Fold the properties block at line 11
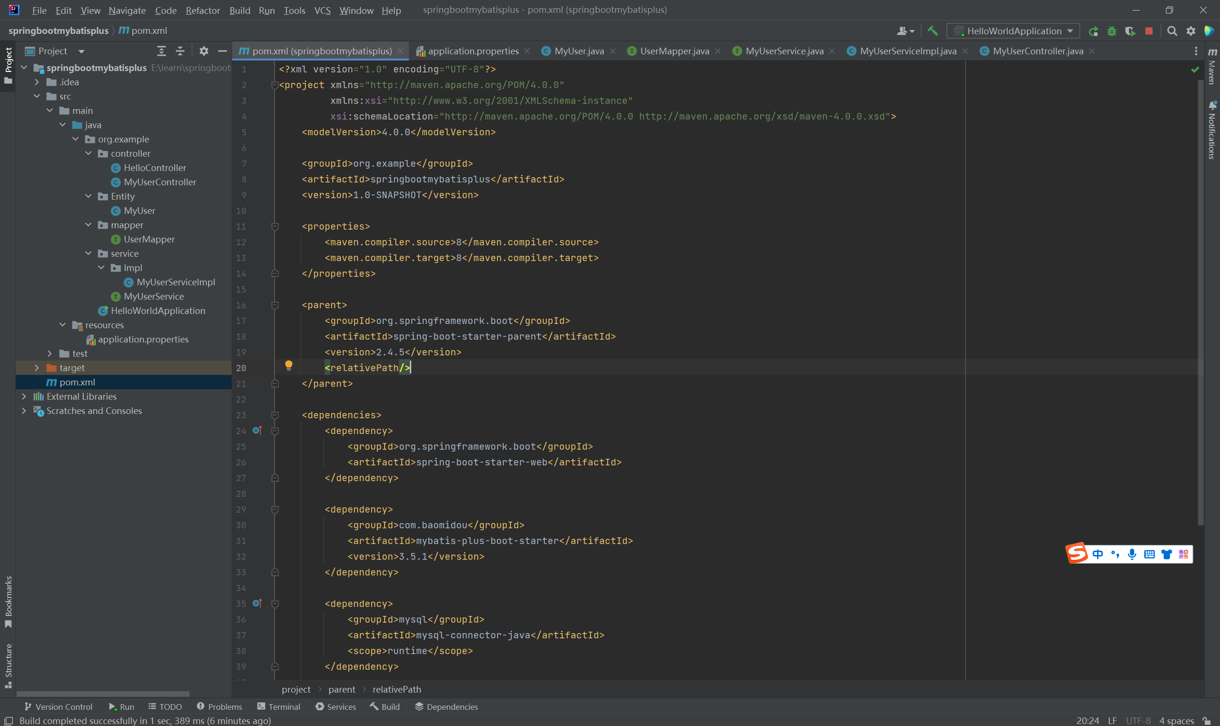This screenshot has height=726, width=1220. (x=275, y=226)
